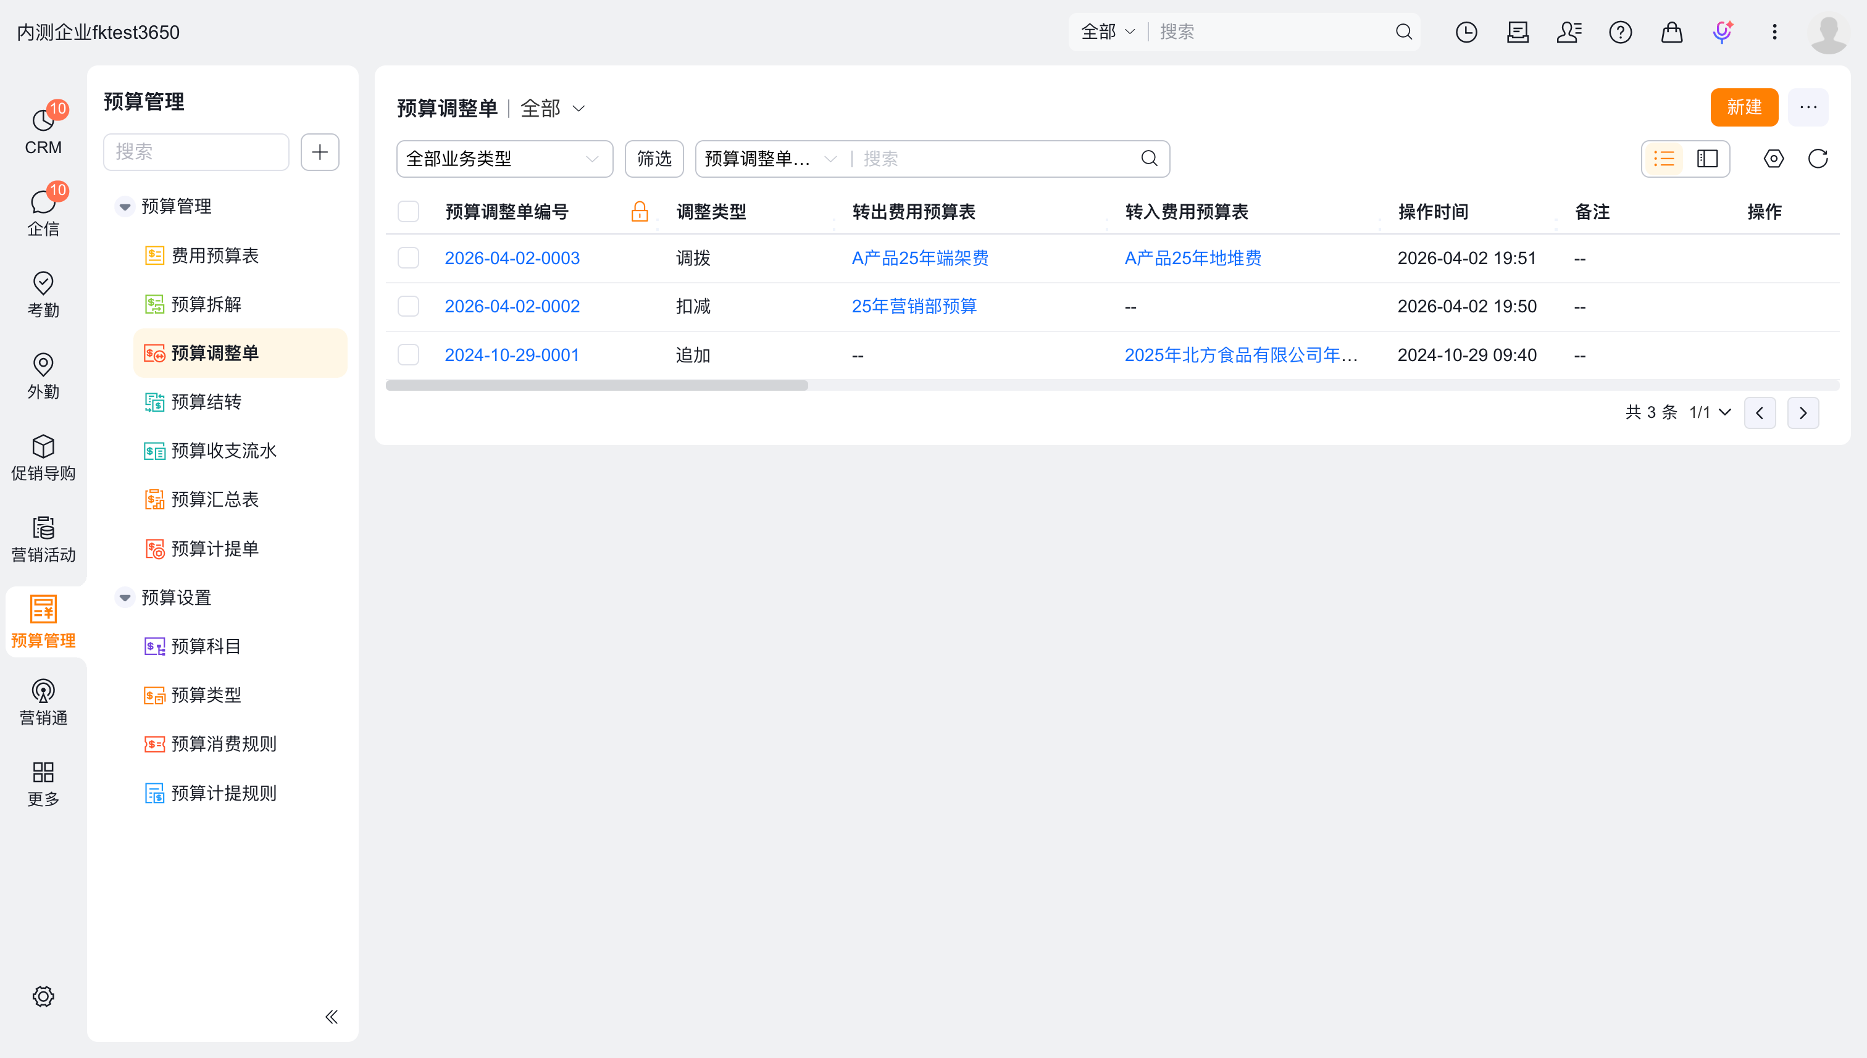
Task: Switch to split panel view layout
Action: pyautogui.click(x=1707, y=159)
